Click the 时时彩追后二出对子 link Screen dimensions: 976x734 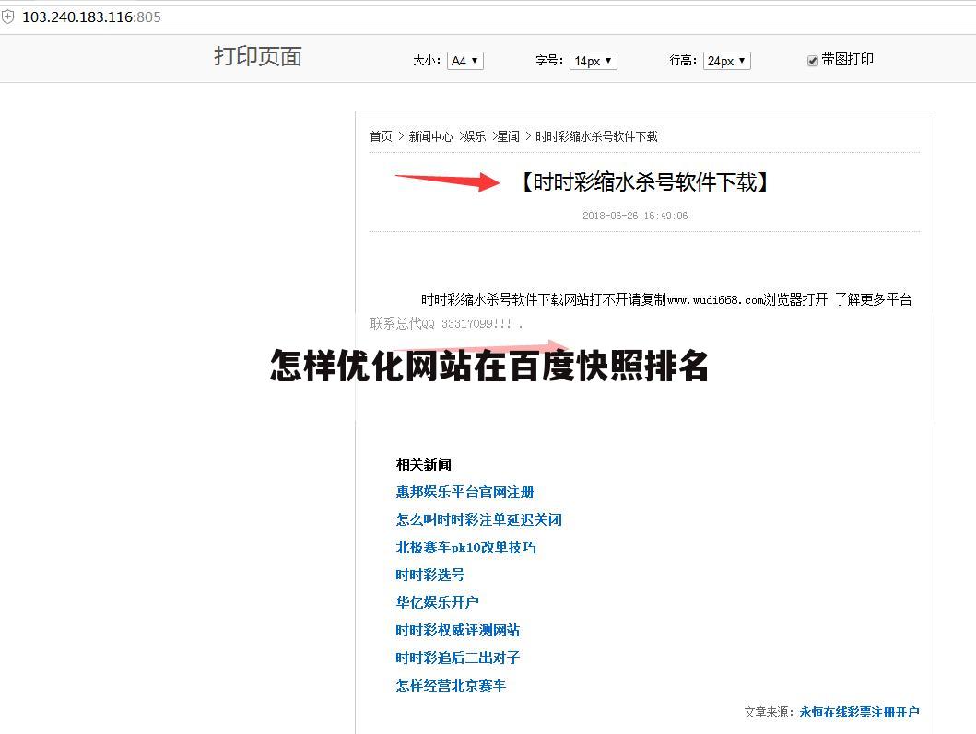click(x=456, y=658)
